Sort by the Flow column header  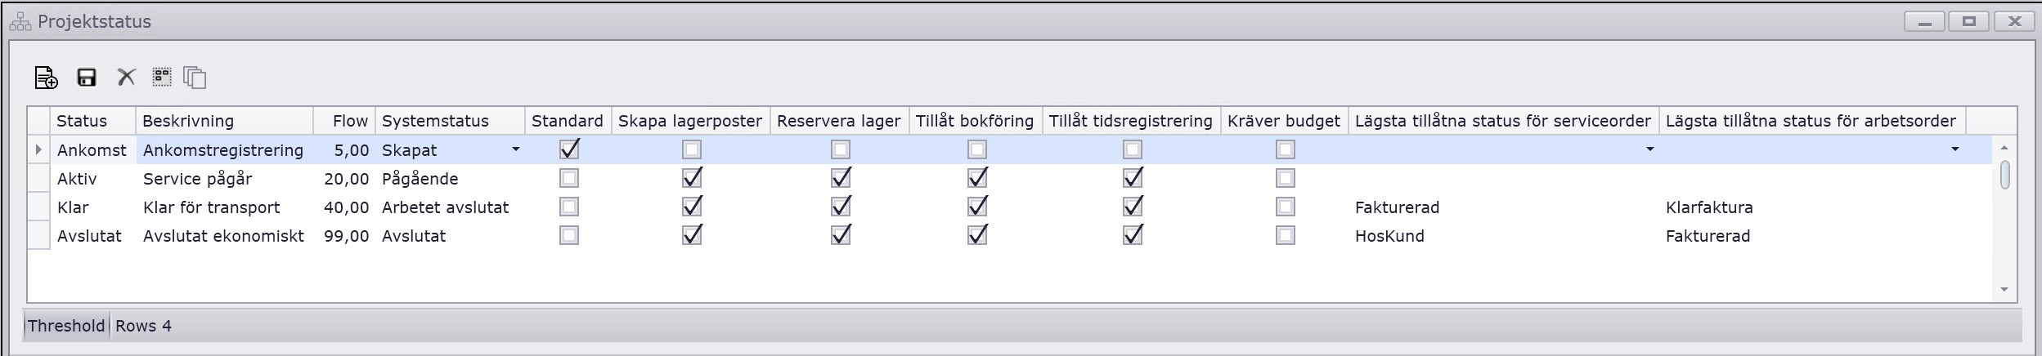tap(349, 121)
